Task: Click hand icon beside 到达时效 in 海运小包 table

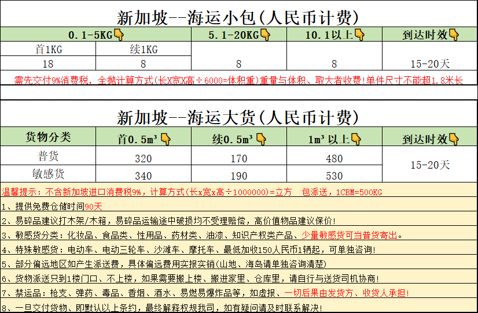Action: 453,35
